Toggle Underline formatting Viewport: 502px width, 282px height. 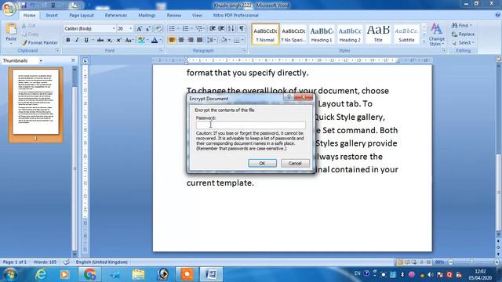pos(86,40)
